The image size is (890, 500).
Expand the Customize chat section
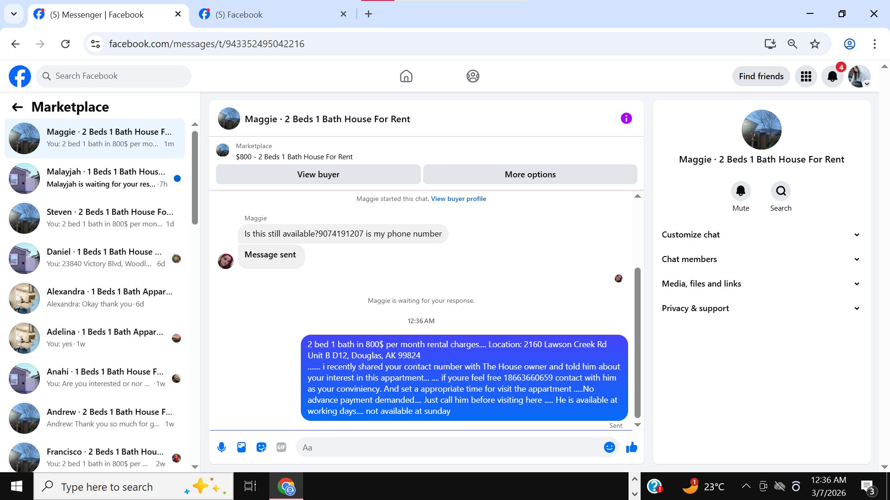(x=761, y=235)
